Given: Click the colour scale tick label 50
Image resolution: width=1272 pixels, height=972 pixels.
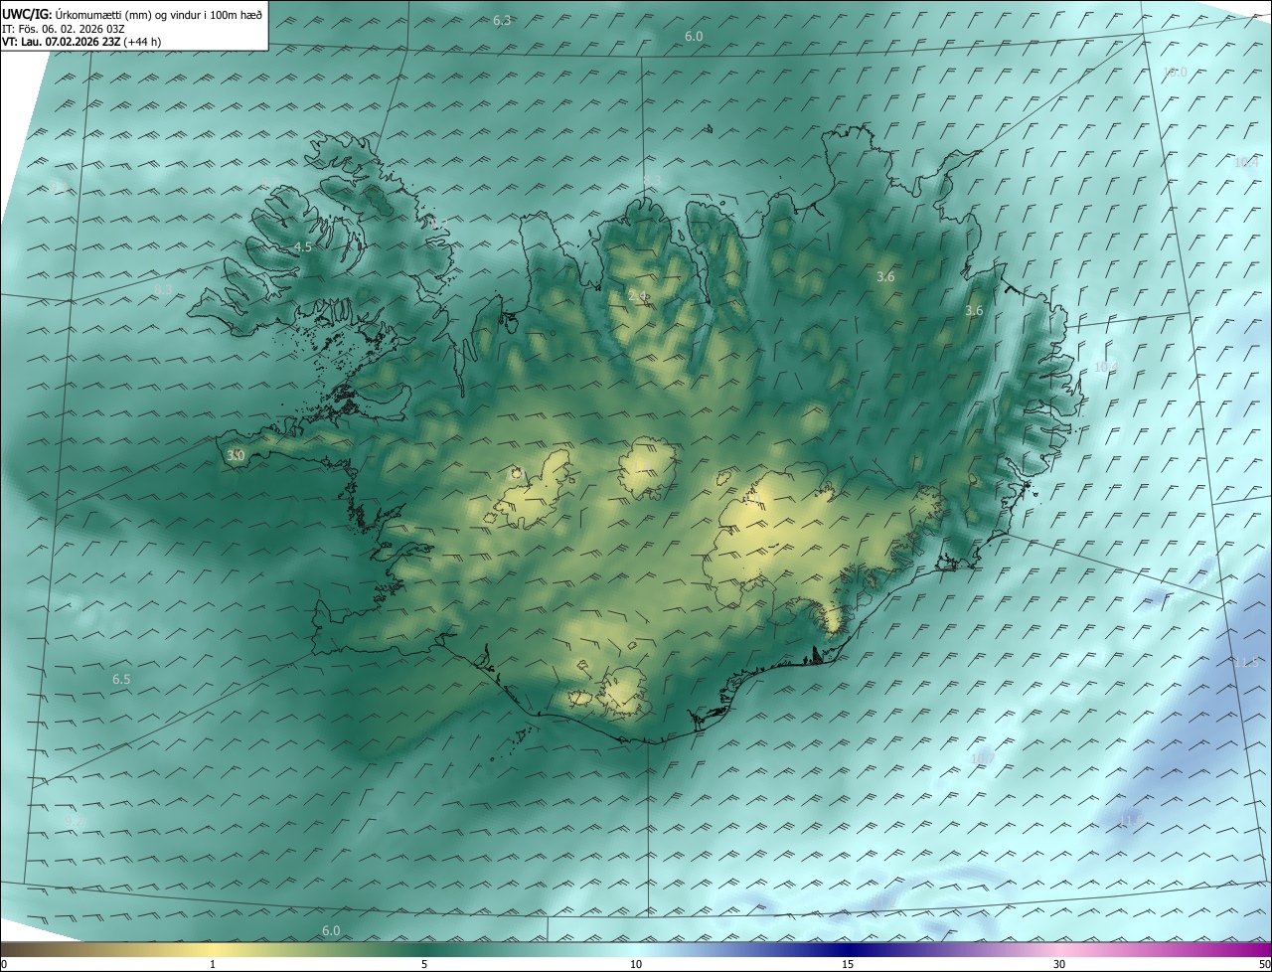Looking at the screenshot, I should point(1264,965).
